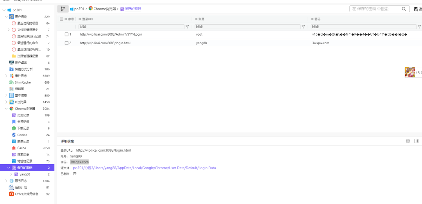The image size is (422, 204).
Task: Open filter options for 密码 column
Action: click(419, 27)
